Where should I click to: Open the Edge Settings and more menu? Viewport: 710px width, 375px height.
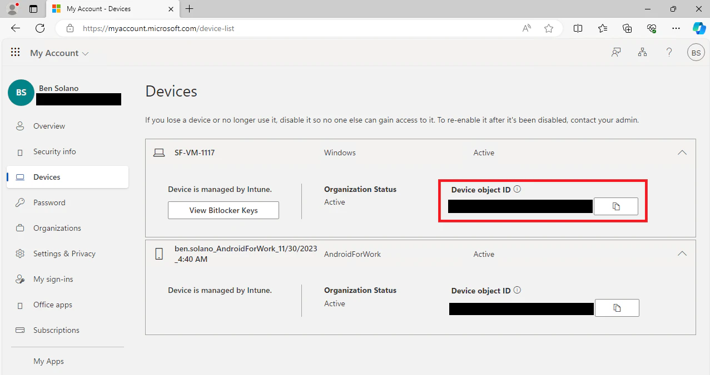(676, 28)
